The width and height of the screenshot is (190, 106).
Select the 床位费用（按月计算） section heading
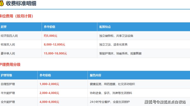tap(16, 16)
